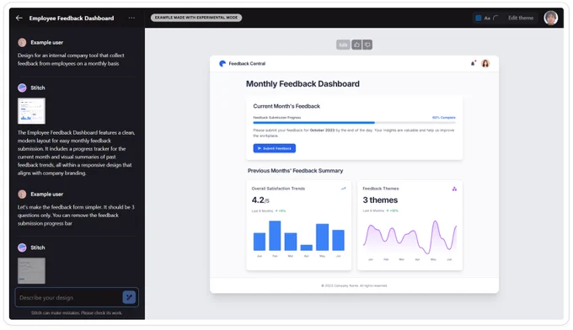
Task: Go back with the arrow next to Employee Feedback Dashboard
Action: [x=19, y=18]
